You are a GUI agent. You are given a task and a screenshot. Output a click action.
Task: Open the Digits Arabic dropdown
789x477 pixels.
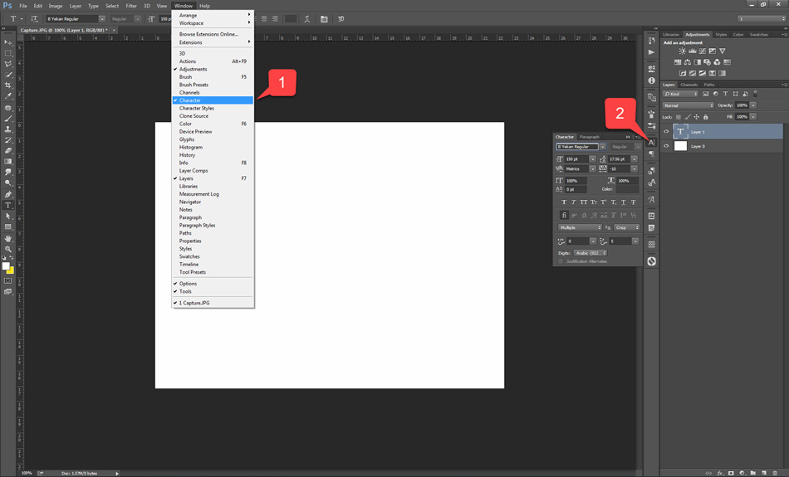point(591,253)
